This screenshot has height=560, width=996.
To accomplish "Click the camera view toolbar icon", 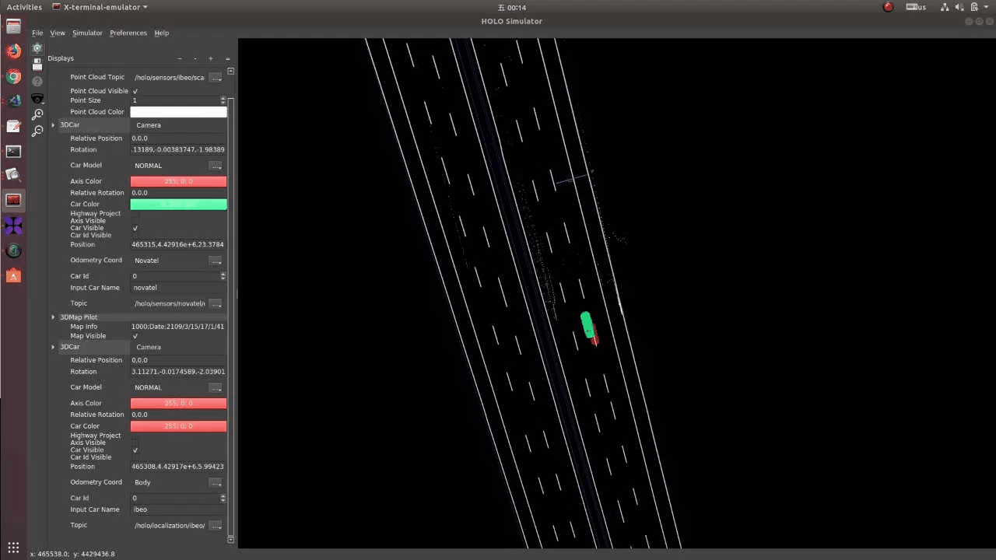I will [x=37, y=98].
